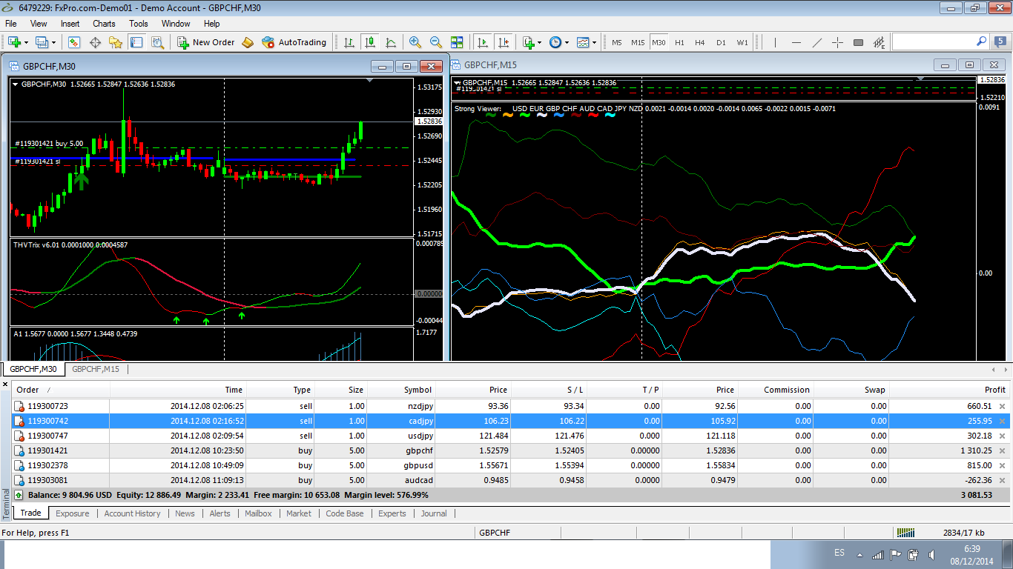
Task: Open the Charts menu
Action: 103,23
